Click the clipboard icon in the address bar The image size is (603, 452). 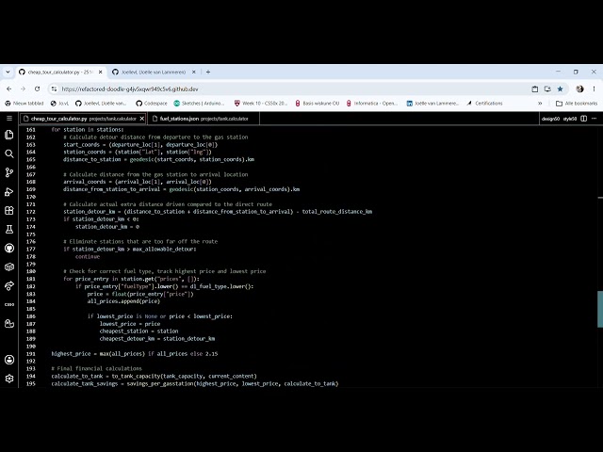click(x=534, y=89)
